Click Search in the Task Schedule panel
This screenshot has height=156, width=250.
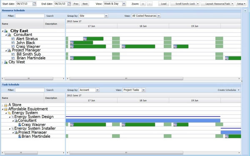point(50,90)
